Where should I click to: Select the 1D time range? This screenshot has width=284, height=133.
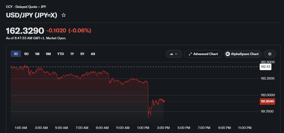click(x=16, y=54)
